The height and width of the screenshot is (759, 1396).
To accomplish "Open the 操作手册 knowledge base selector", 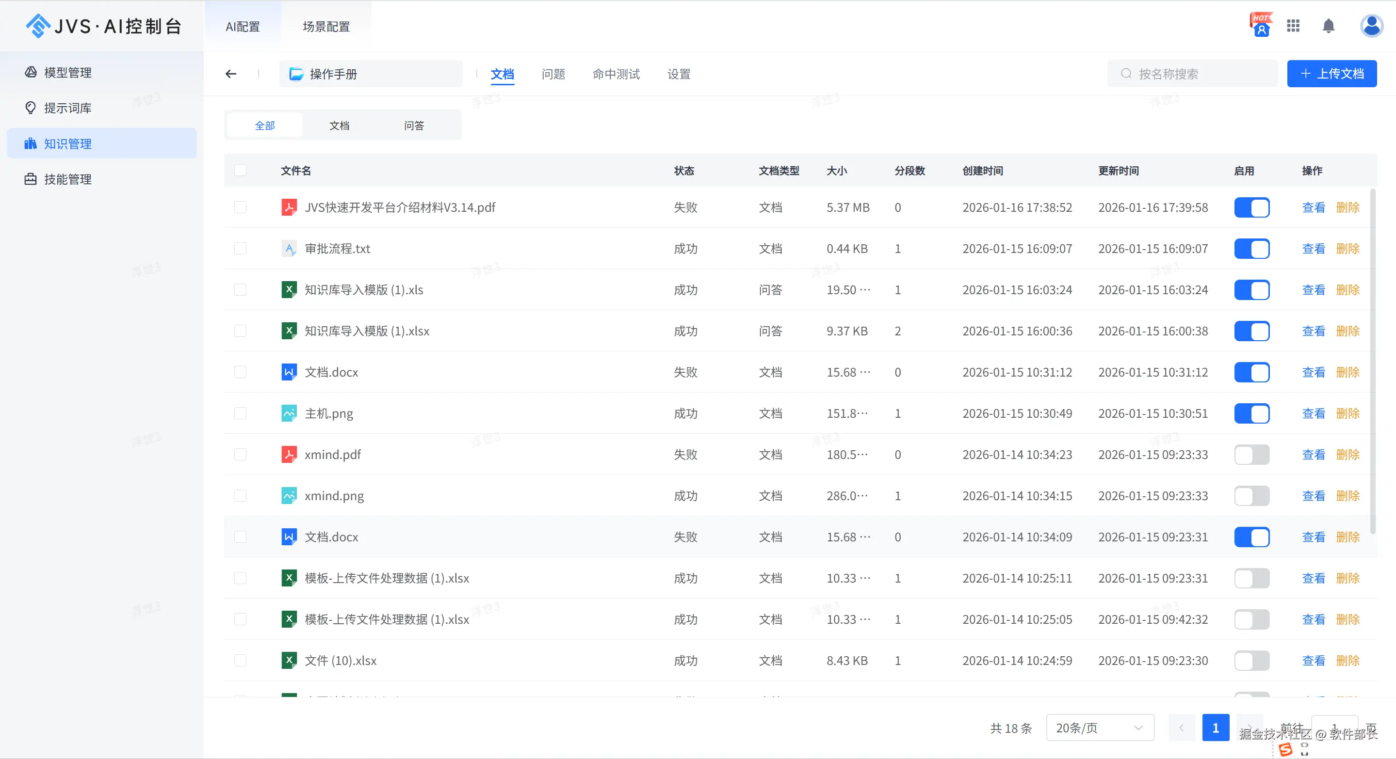I will tap(371, 74).
